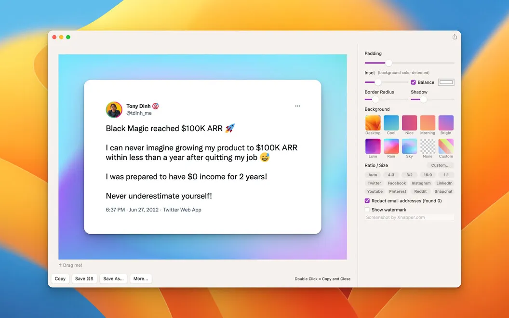Pick the Reddit size preset

coord(420,191)
